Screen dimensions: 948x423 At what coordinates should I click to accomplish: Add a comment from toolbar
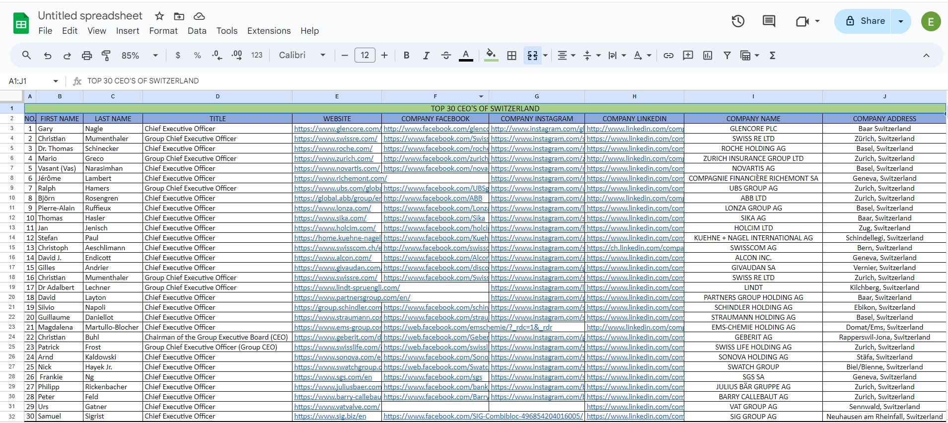[688, 56]
